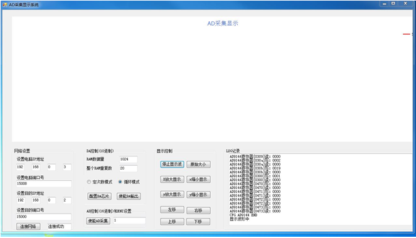Click the y缩小显示 button
The width and height of the screenshot is (416, 238).
(198, 195)
